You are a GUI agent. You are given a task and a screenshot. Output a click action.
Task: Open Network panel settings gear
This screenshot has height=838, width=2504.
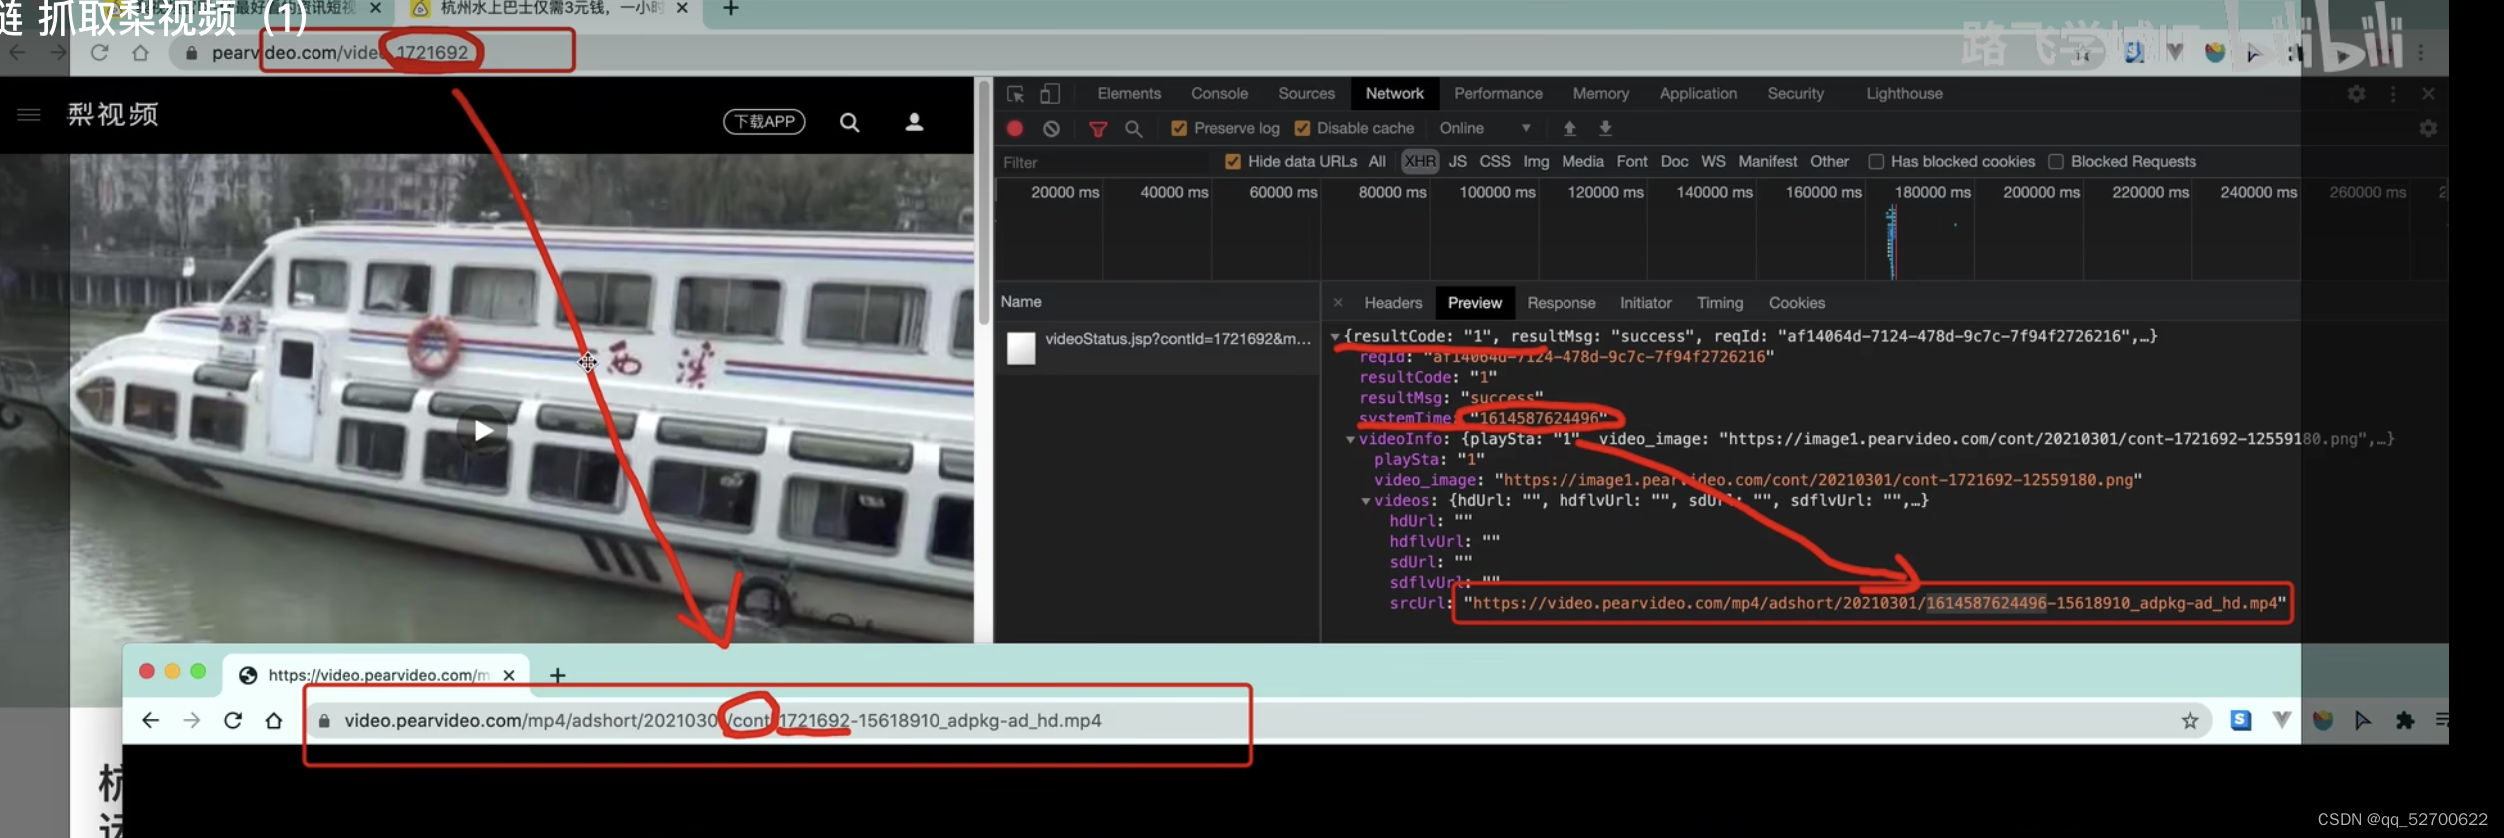pos(2428,128)
